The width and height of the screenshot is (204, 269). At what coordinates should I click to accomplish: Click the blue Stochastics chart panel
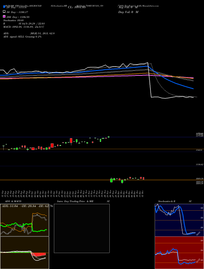point(179,220)
